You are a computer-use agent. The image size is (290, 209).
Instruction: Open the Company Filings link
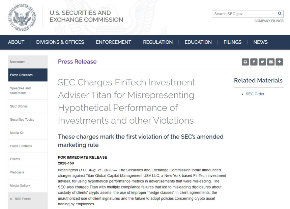click(269, 21)
